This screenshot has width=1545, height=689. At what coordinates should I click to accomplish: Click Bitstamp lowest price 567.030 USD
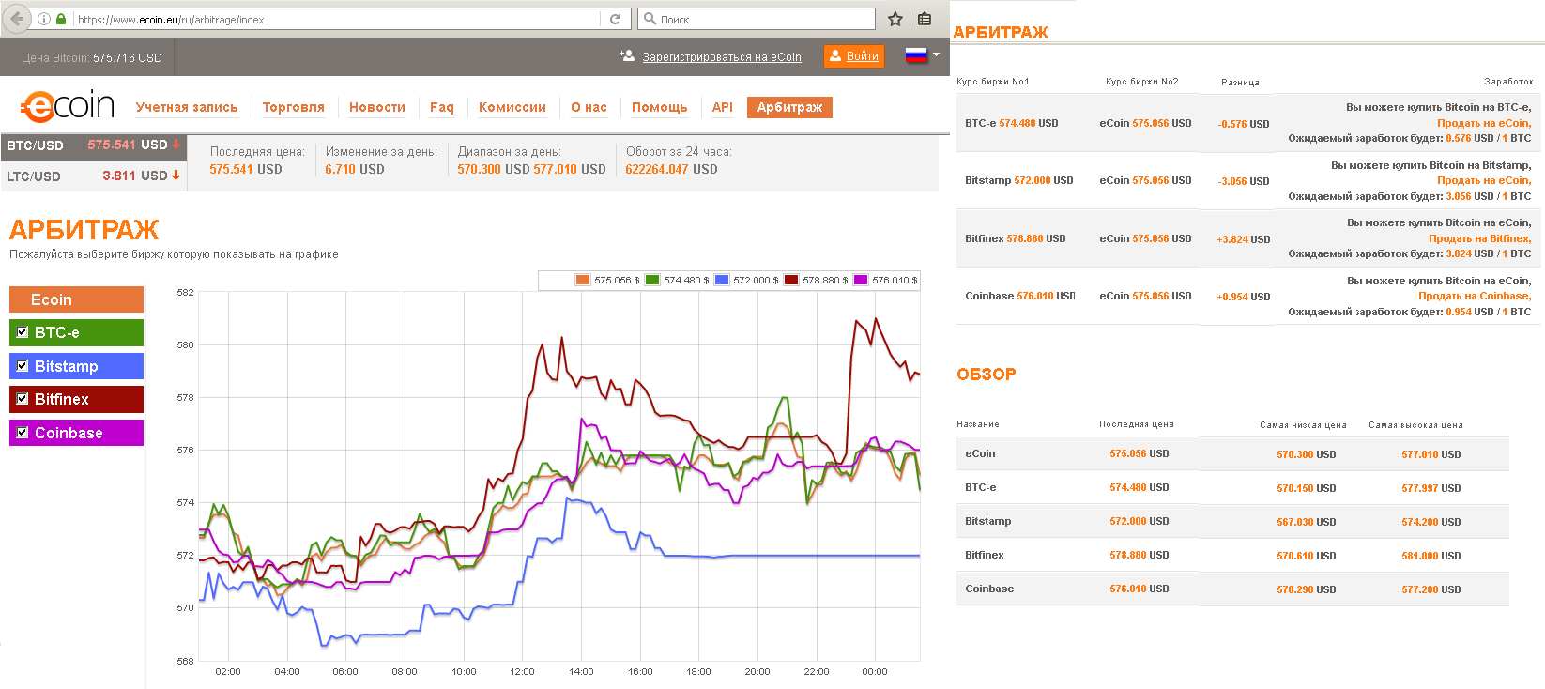(x=1307, y=522)
